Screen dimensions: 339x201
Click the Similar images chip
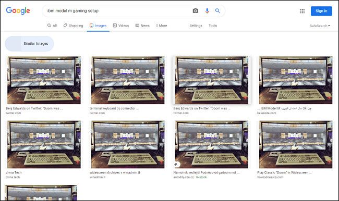click(29, 44)
